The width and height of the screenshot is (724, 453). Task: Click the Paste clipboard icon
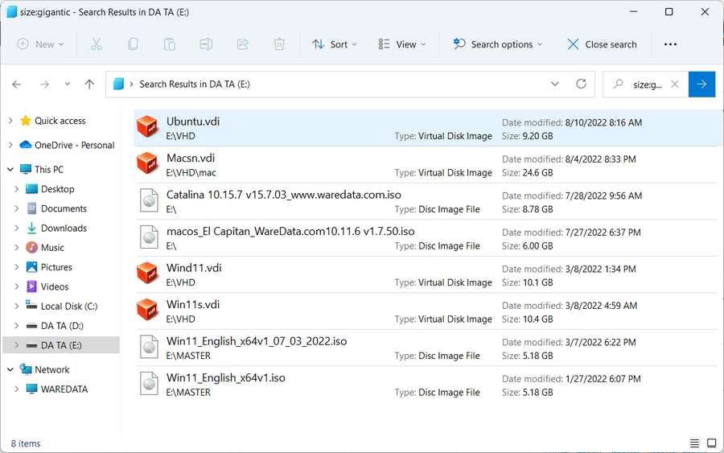(x=170, y=44)
